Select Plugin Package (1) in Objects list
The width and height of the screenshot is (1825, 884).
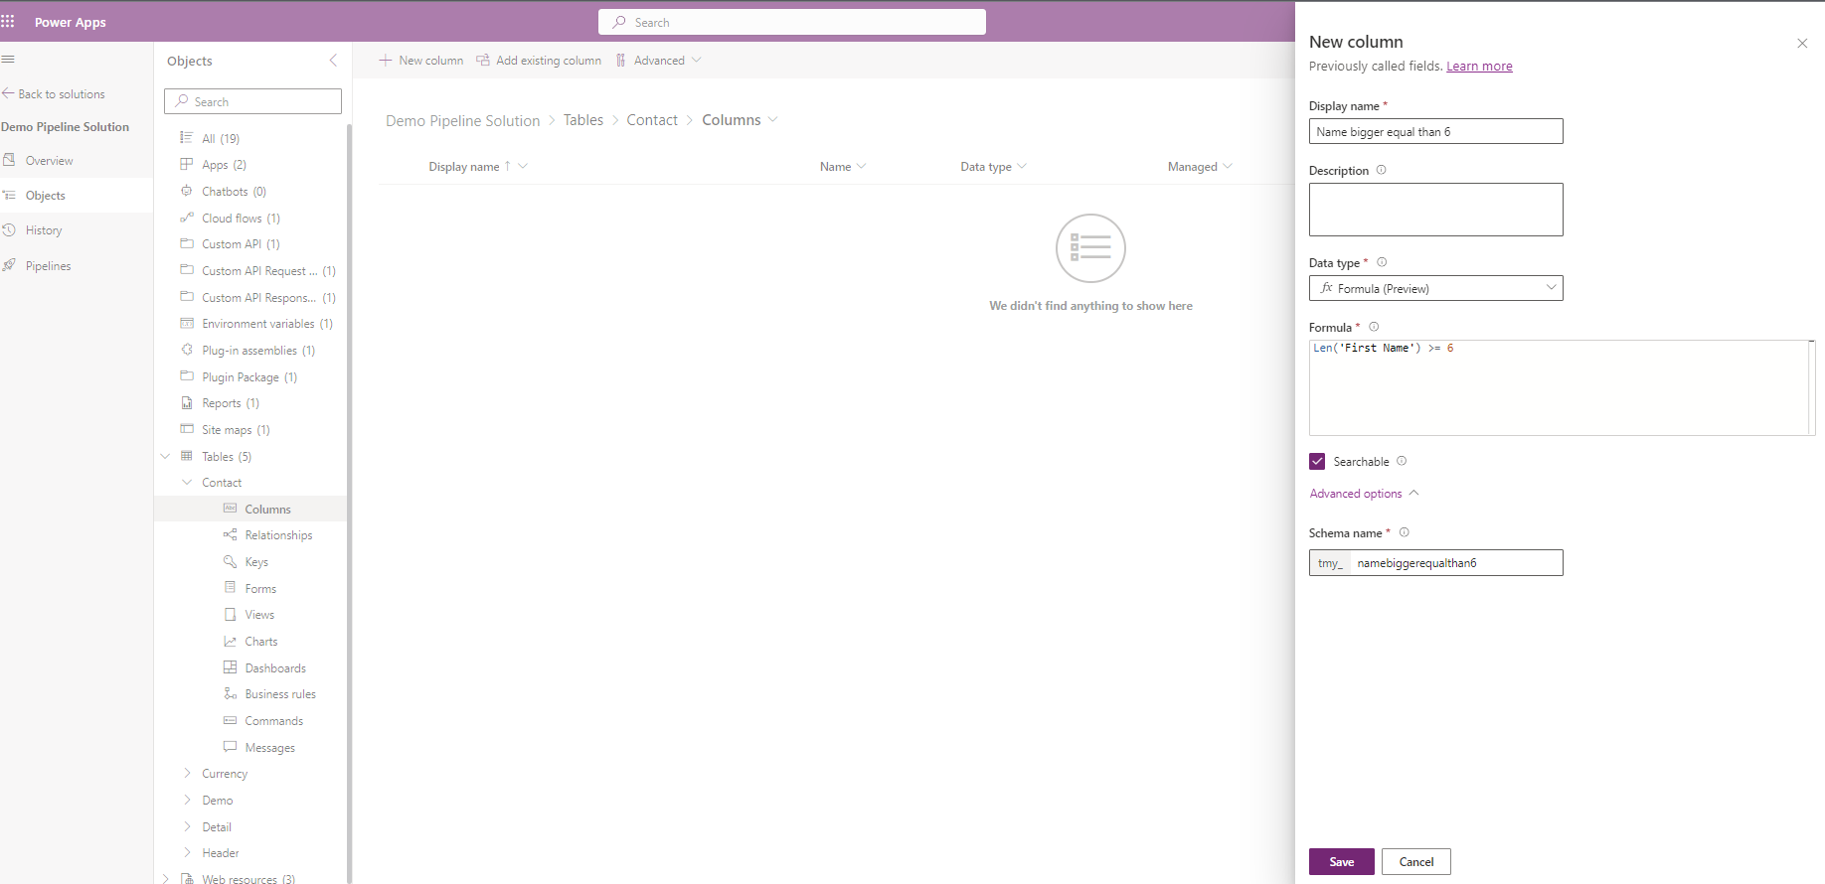pyautogui.click(x=250, y=376)
